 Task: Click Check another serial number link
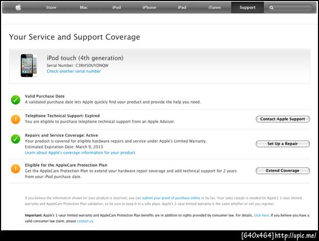click(74, 71)
